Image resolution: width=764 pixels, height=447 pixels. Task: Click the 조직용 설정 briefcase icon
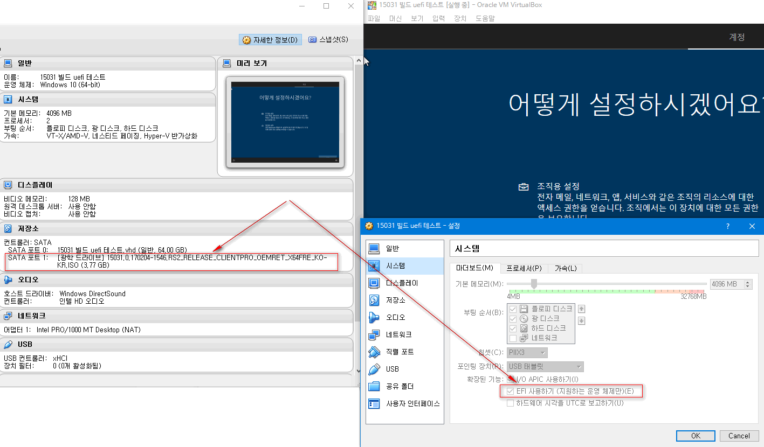524,187
